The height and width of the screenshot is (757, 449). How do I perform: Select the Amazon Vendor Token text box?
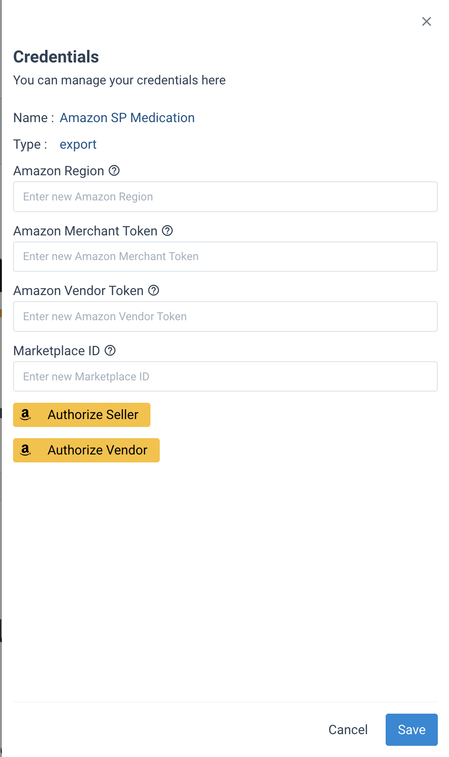click(x=225, y=317)
